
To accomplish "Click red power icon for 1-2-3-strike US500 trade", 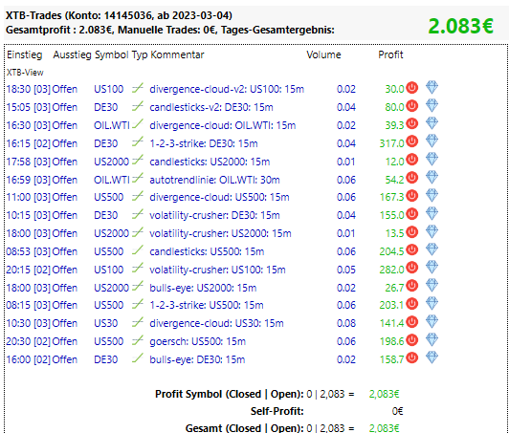I will 411,304.
